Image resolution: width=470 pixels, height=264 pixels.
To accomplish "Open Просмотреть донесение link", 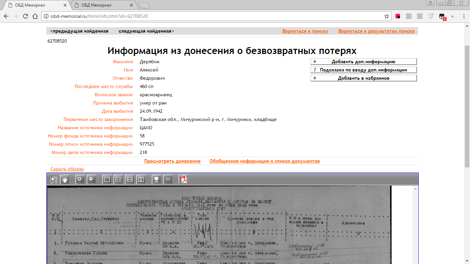I will pos(172,161).
